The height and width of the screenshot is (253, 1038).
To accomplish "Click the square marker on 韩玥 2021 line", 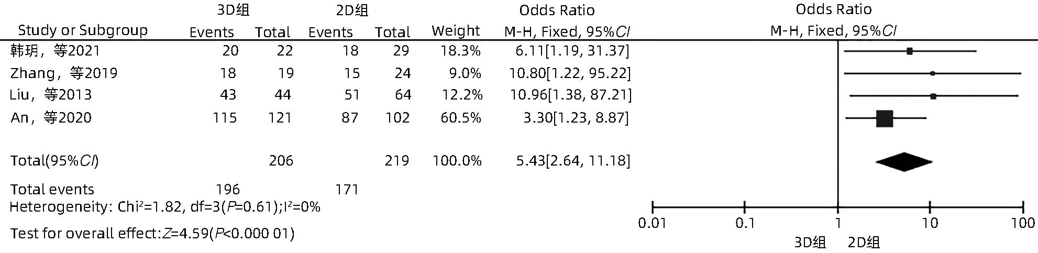I will (x=910, y=51).
